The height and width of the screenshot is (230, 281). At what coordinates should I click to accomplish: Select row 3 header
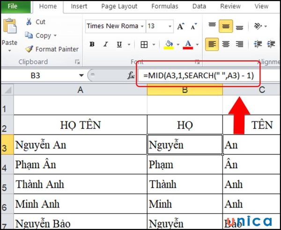[x=7, y=144]
